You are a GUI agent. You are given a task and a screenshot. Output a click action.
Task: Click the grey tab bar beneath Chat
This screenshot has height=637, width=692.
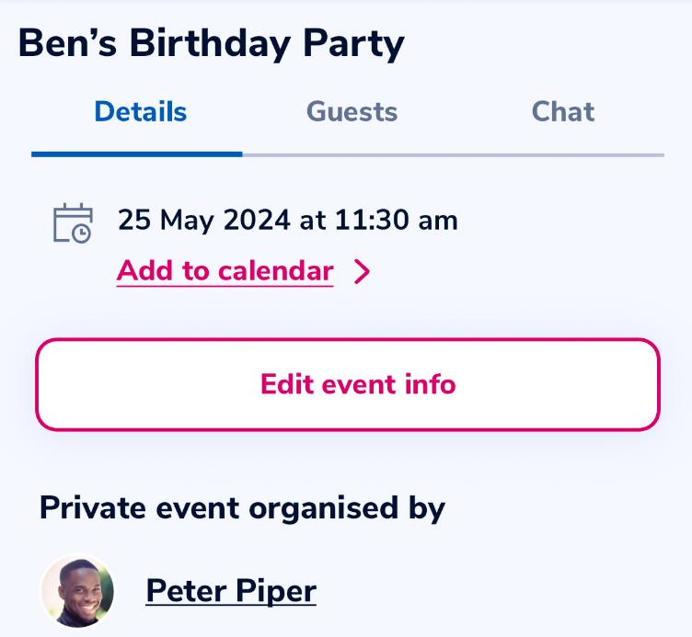559,155
